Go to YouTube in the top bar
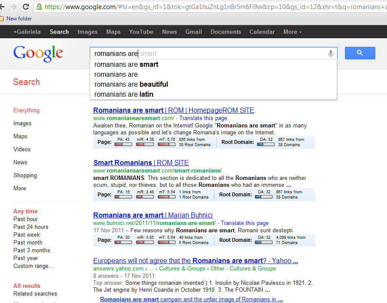387x303 pixels. click(141, 32)
